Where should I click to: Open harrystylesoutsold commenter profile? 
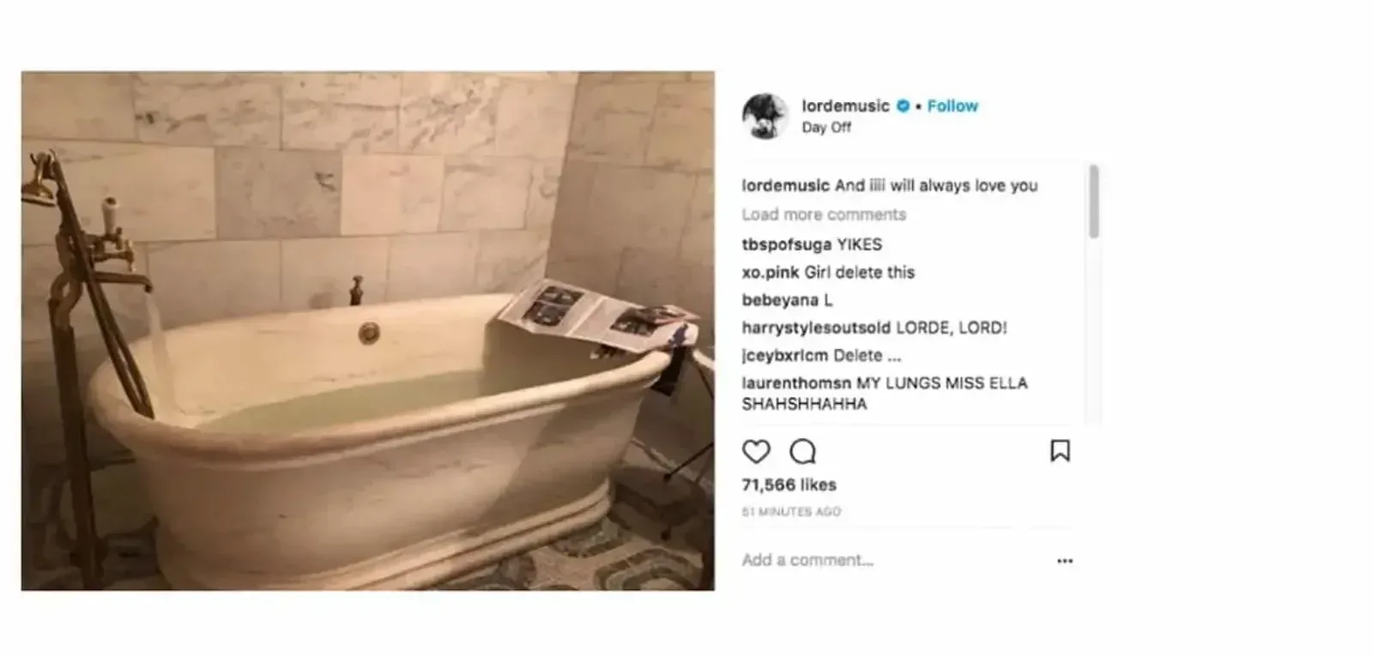[816, 328]
